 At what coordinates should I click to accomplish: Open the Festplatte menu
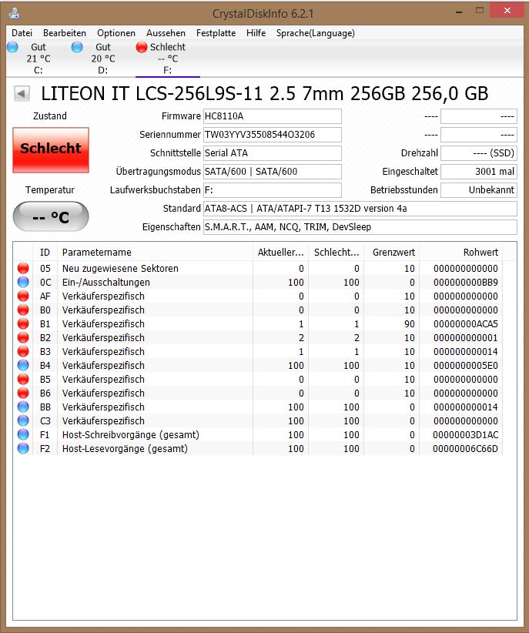(x=216, y=33)
